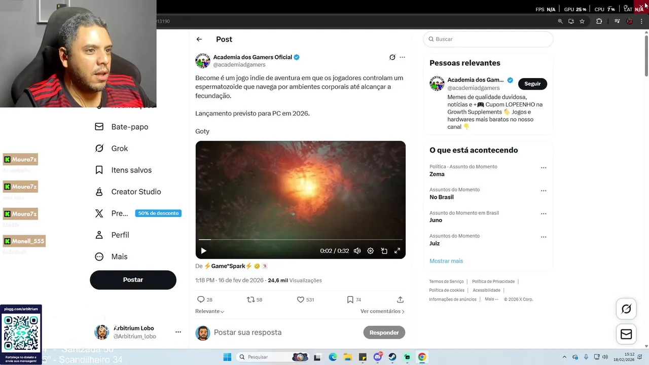Open the Chrome profile avatar
Screen dimensions: 649x365
[630, 21]
